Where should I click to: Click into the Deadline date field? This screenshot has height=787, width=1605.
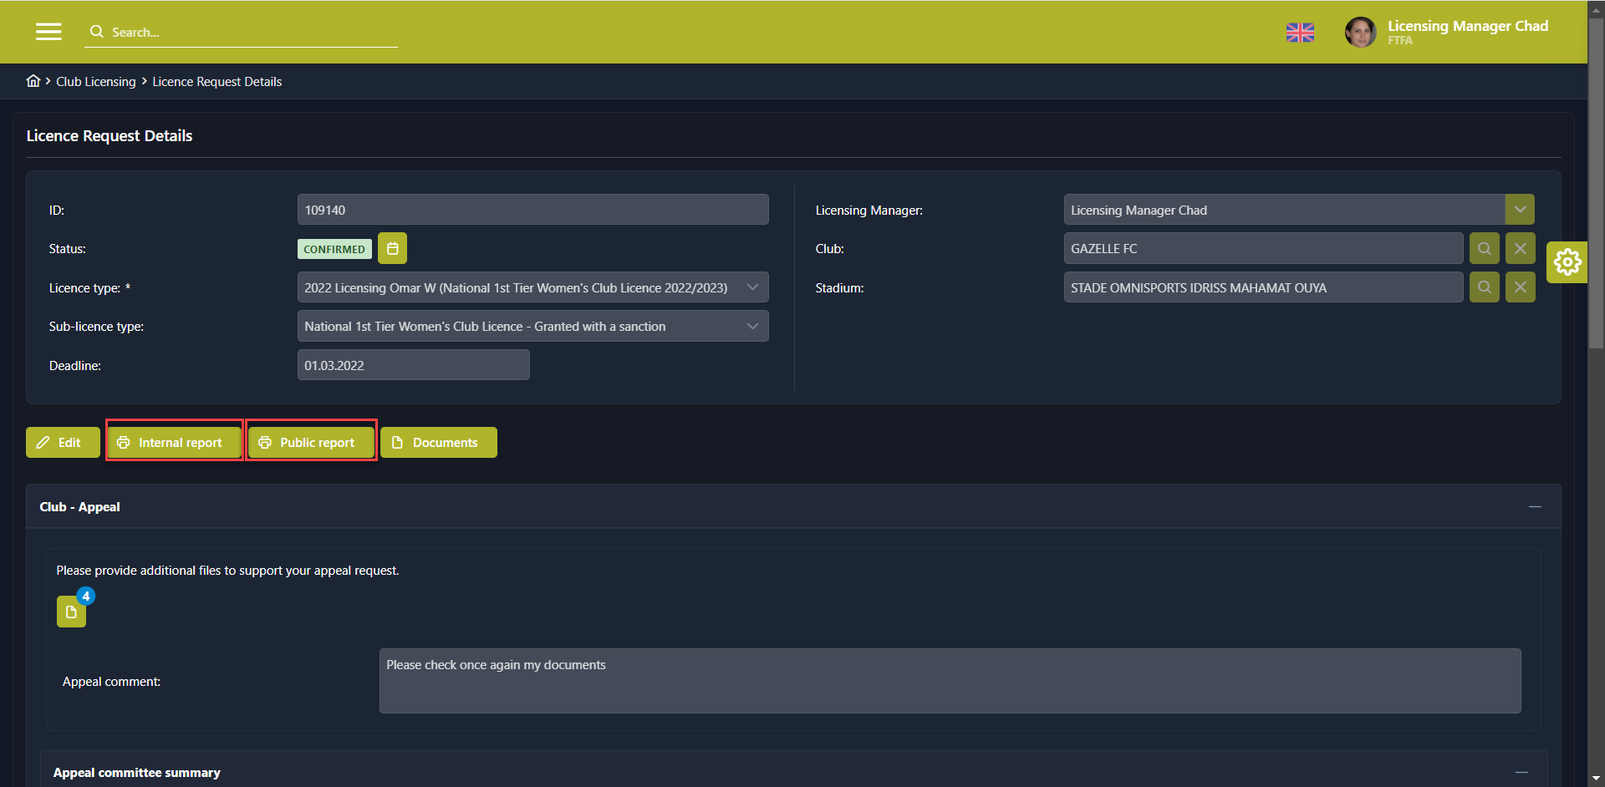click(x=413, y=365)
